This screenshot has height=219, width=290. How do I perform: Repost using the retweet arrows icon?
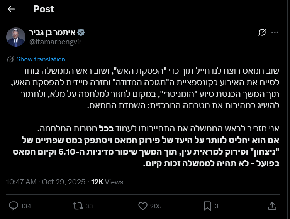tap(78, 206)
